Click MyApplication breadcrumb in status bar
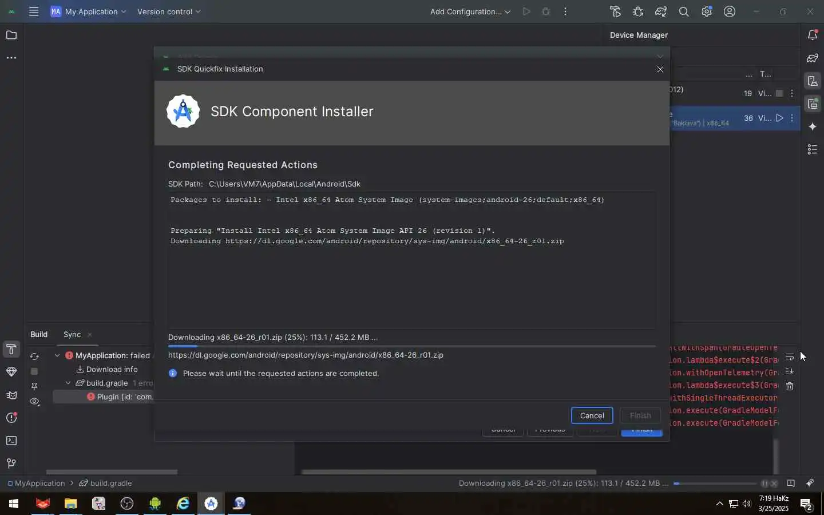 click(x=36, y=484)
